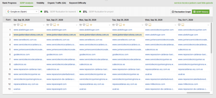Click the map pin icon under Sun, Sep 27
The image size is (216, 98).
tap(51, 25)
